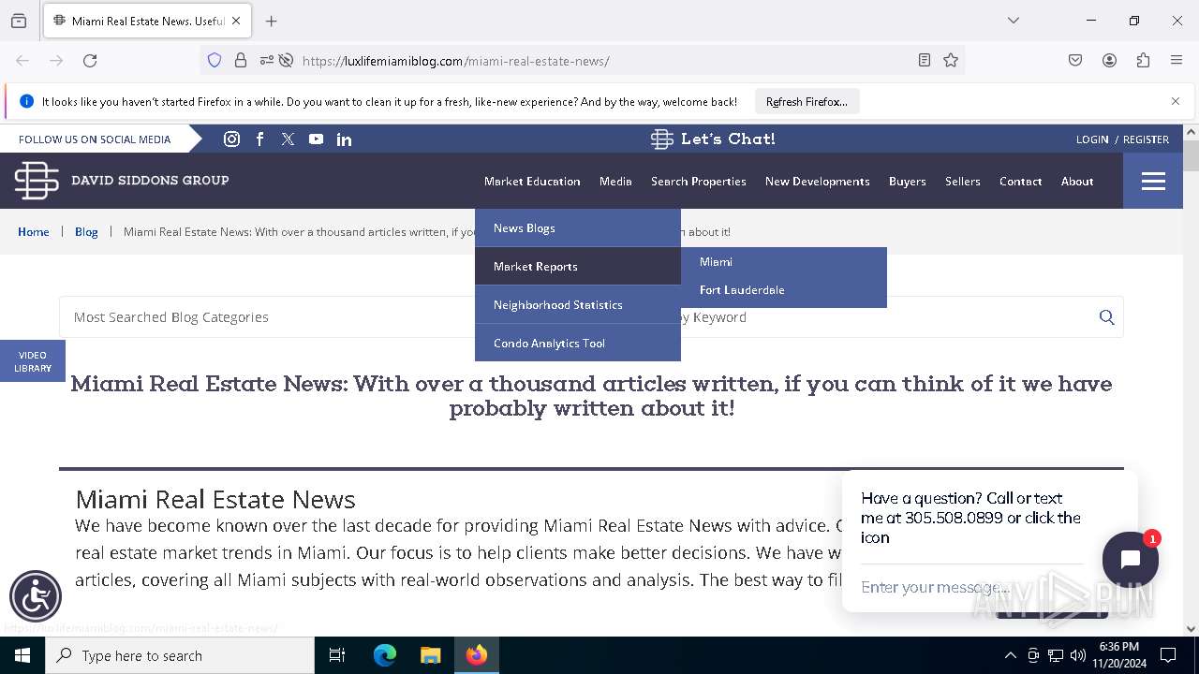
Task: Open the Search Properties menu
Action: (x=699, y=182)
